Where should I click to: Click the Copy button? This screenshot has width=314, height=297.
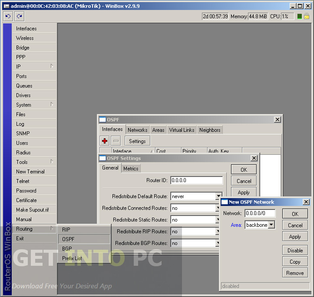[295, 261]
